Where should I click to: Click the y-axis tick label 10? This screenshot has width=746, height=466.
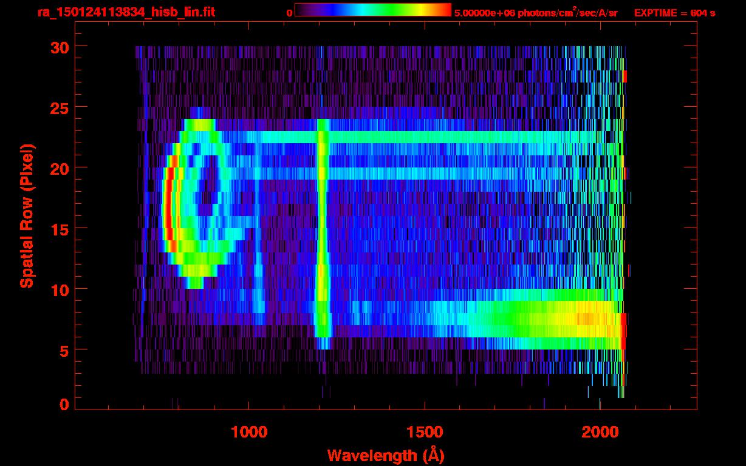coord(58,289)
